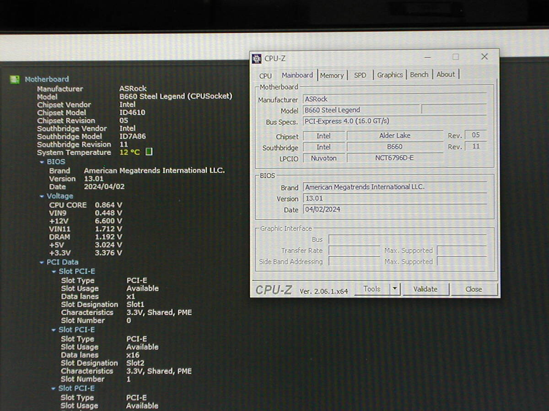Collapse the BIOS section in Speccy
The height and width of the screenshot is (411, 549).
coord(42,162)
